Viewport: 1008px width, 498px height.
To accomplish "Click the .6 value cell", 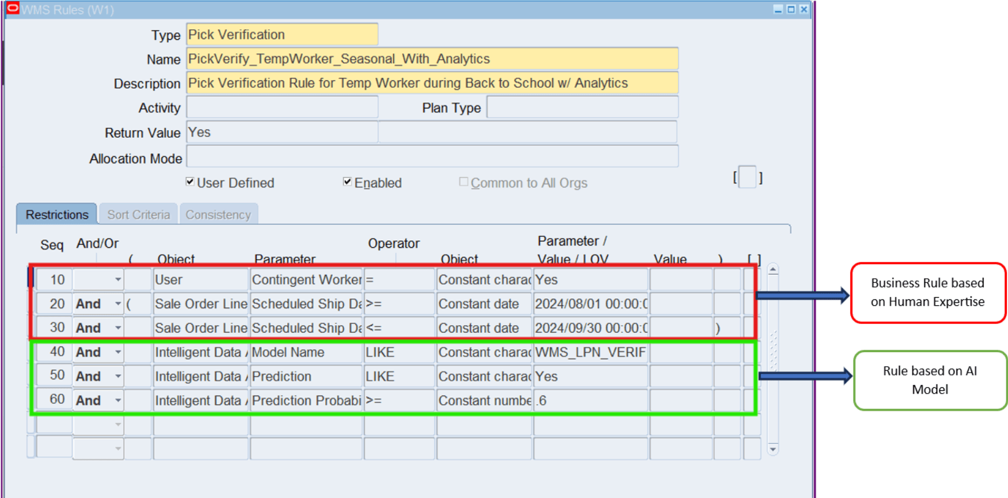I will click(x=591, y=400).
